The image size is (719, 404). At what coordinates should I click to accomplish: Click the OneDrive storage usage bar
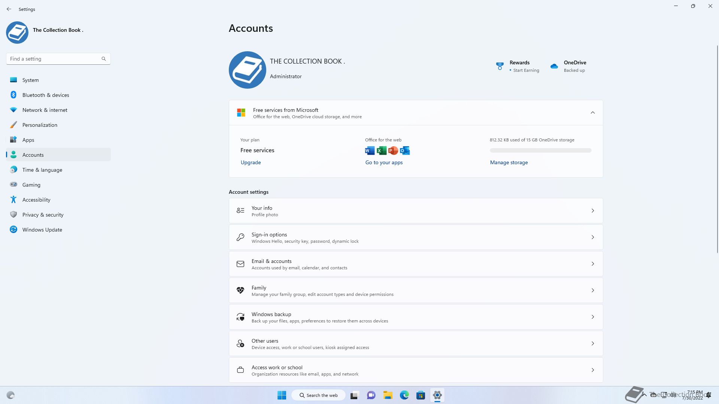(x=540, y=150)
